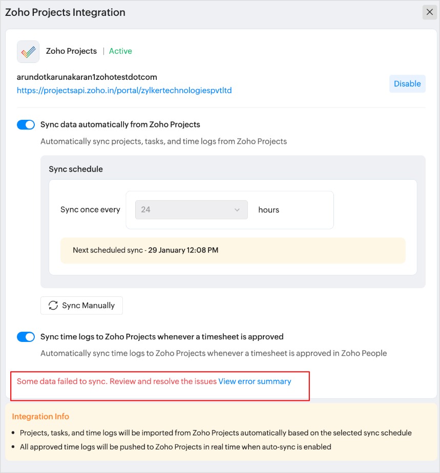Click the Next scheduled sync banner

(233, 250)
